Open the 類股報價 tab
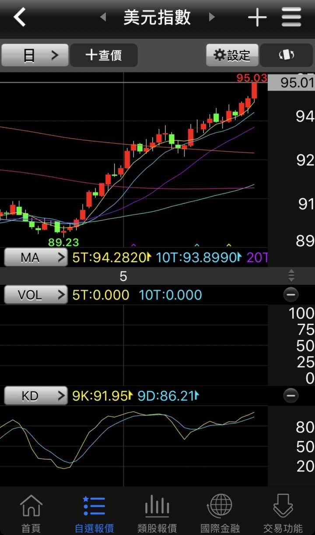The image size is (315, 535). point(157,514)
